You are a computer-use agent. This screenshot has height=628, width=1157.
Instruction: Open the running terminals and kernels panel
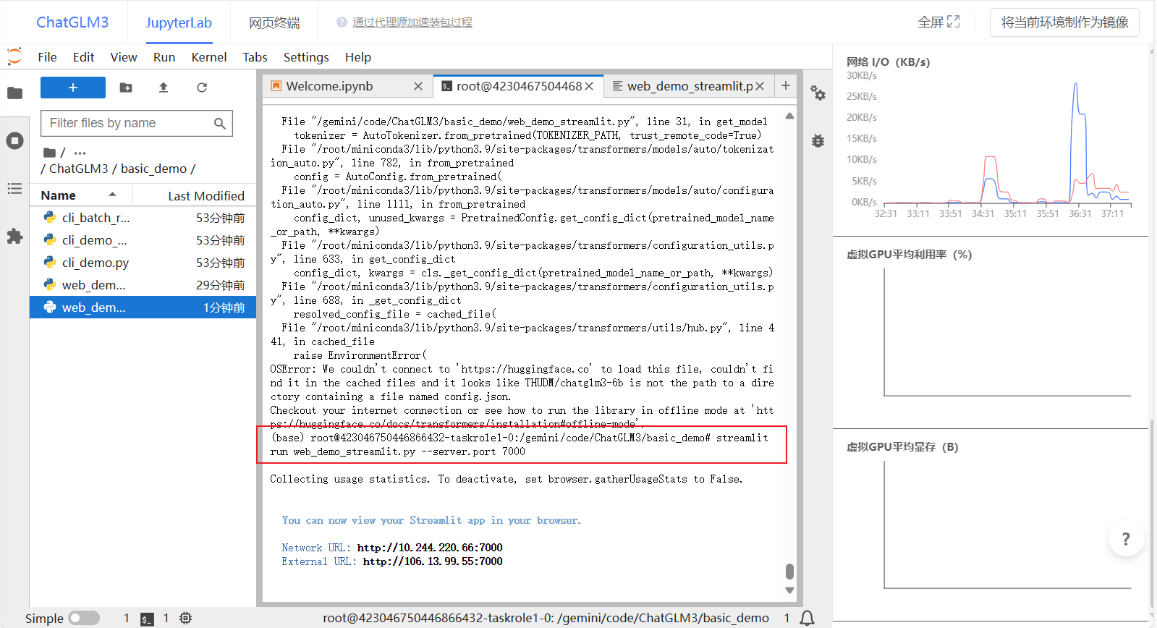click(14, 140)
